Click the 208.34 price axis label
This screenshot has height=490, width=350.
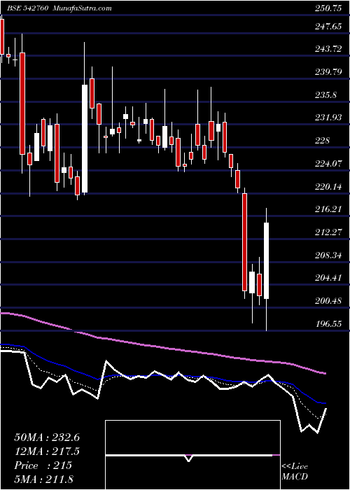pyautogui.click(x=328, y=255)
